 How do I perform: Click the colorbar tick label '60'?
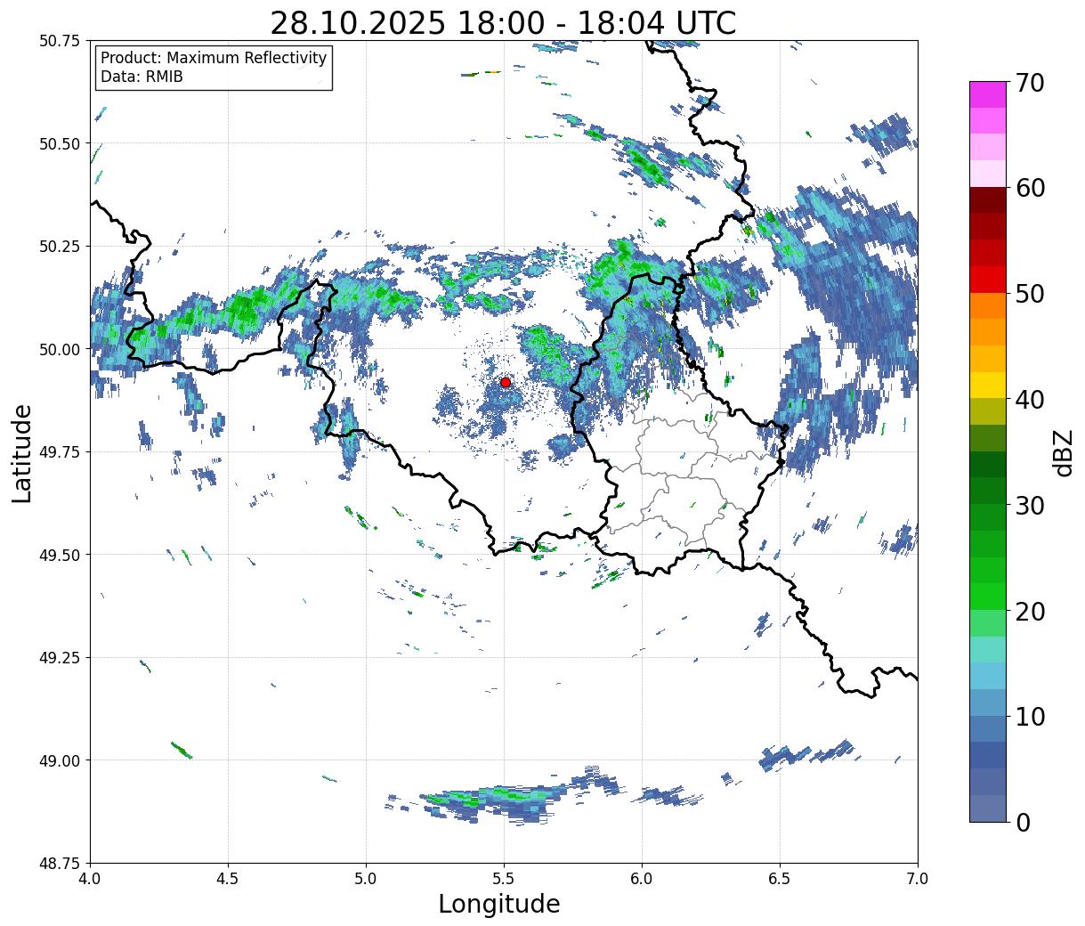pos(1030,188)
